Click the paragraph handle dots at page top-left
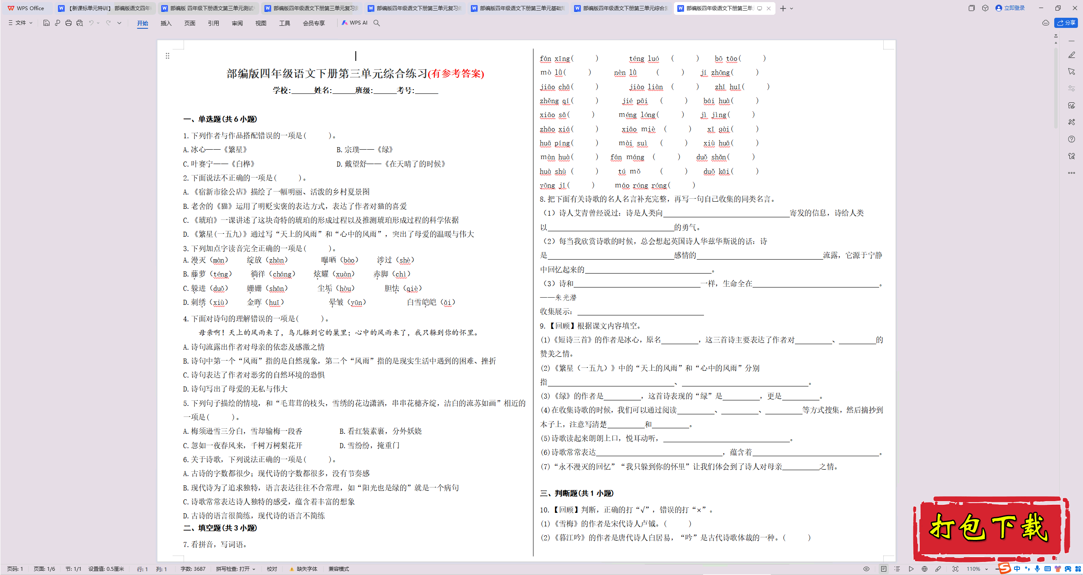 click(x=168, y=56)
